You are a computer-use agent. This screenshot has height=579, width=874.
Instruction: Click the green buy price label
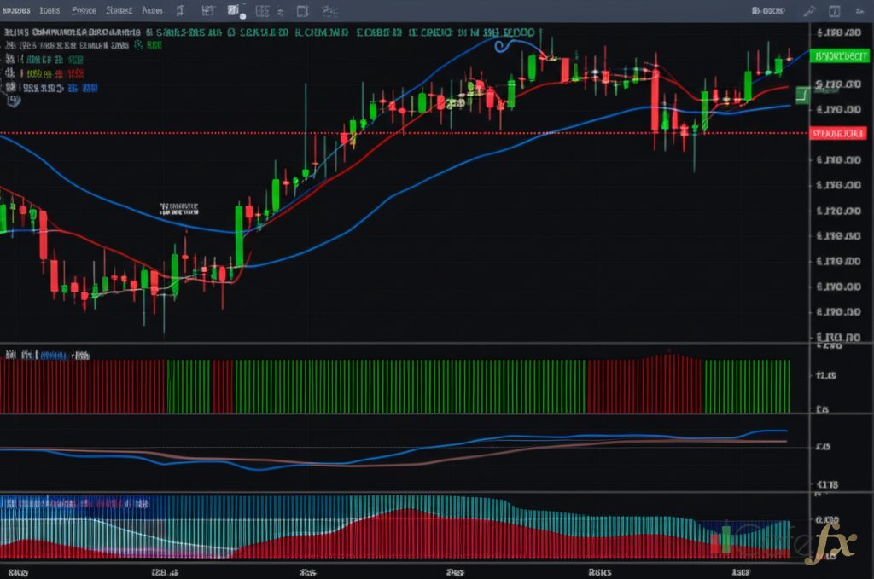pyautogui.click(x=839, y=57)
